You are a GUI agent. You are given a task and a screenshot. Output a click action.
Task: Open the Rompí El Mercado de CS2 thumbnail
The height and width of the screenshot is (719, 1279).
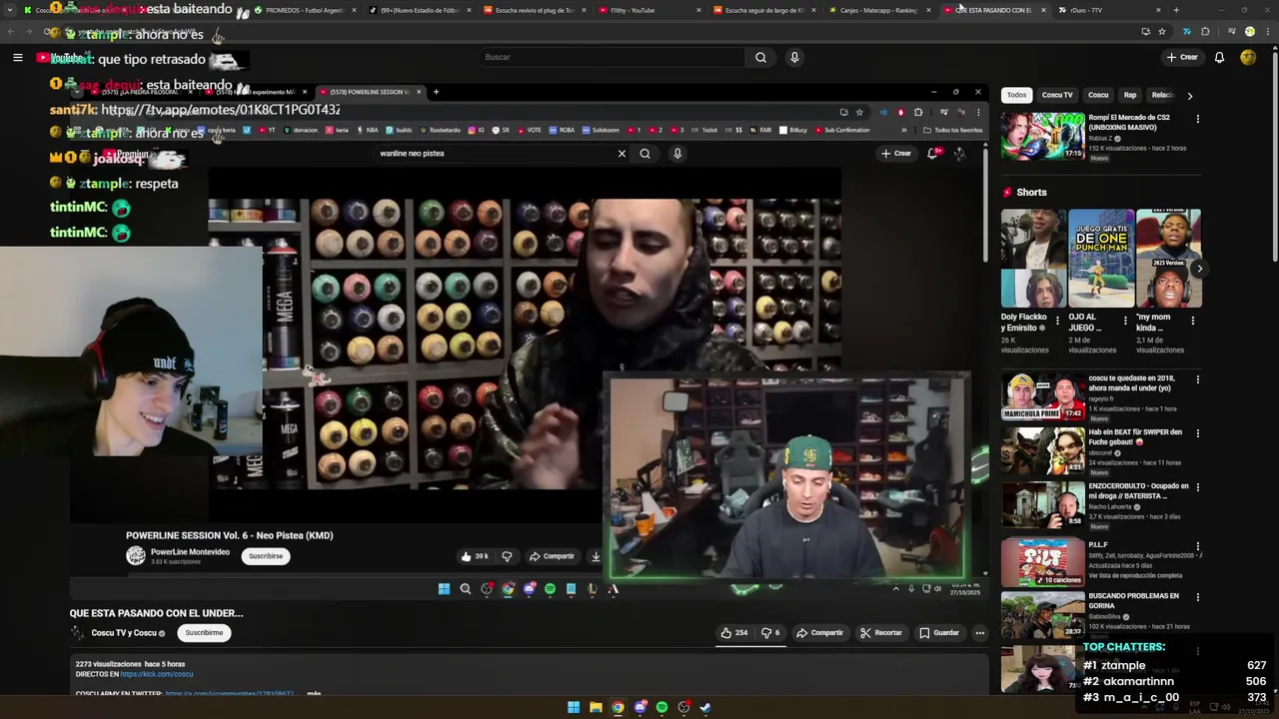(1043, 136)
